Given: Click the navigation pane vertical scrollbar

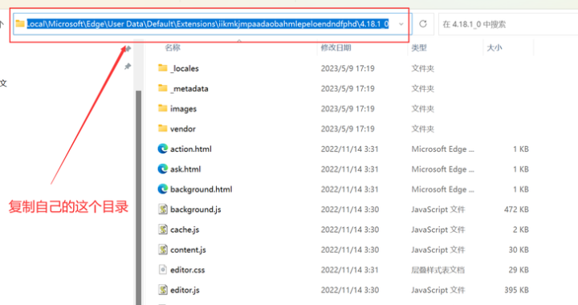Looking at the screenshot, I should pyautogui.click(x=139, y=197).
